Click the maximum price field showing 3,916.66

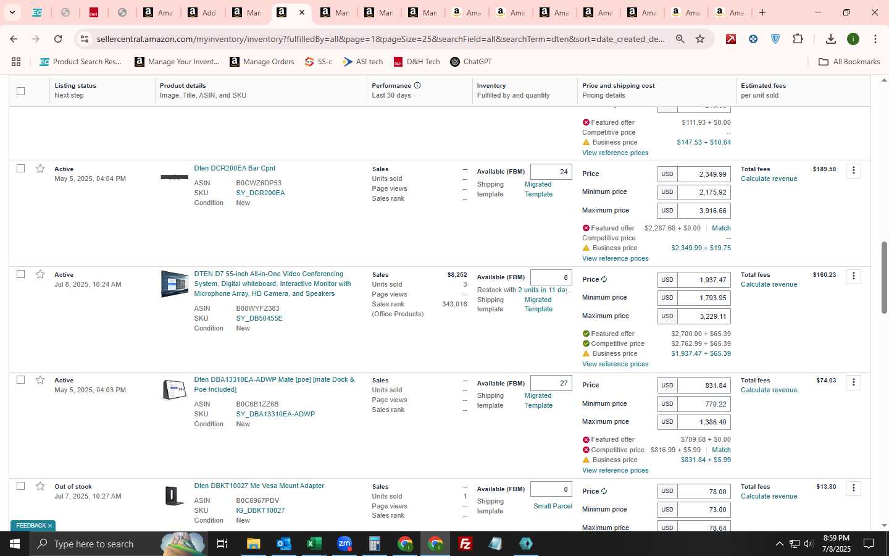704,211
